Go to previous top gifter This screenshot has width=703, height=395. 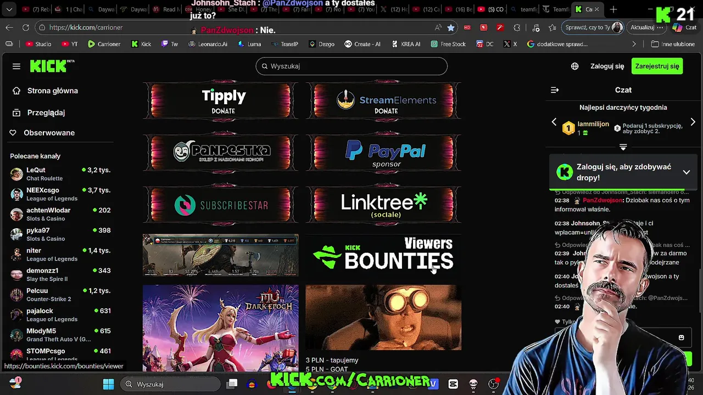(x=554, y=122)
